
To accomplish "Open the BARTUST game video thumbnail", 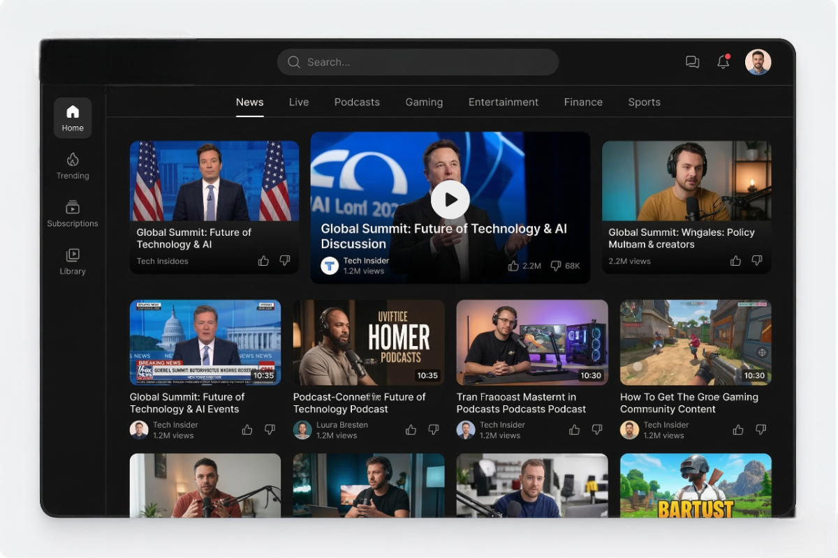I will pyautogui.click(x=696, y=485).
